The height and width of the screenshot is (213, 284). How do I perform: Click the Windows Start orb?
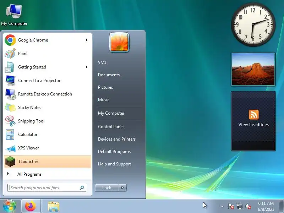[10, 206]
